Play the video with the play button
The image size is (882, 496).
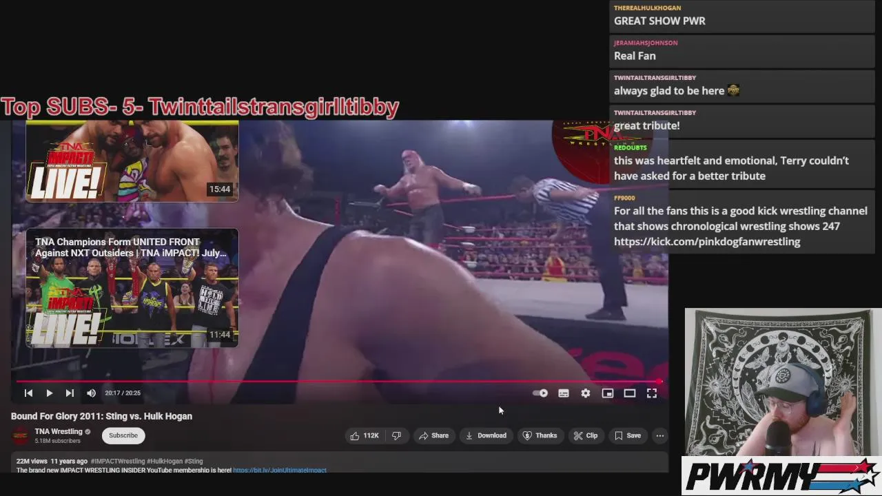pos(50,393)
